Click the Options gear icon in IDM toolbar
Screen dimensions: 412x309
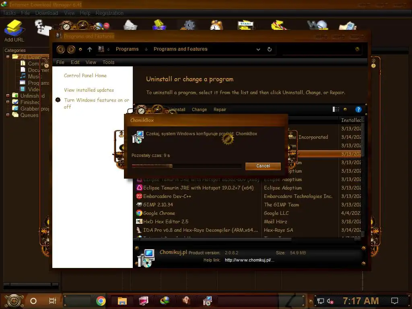(189, 25)
